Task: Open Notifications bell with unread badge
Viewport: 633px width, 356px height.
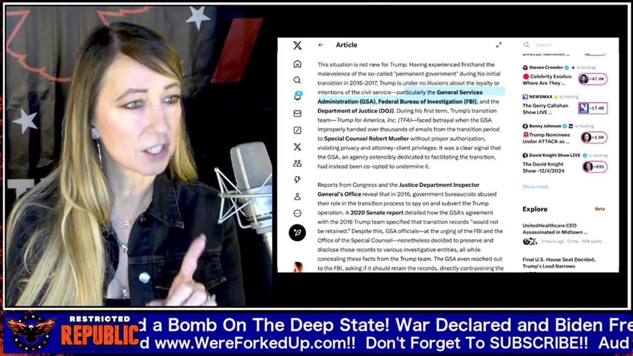Action: [298, 96]
